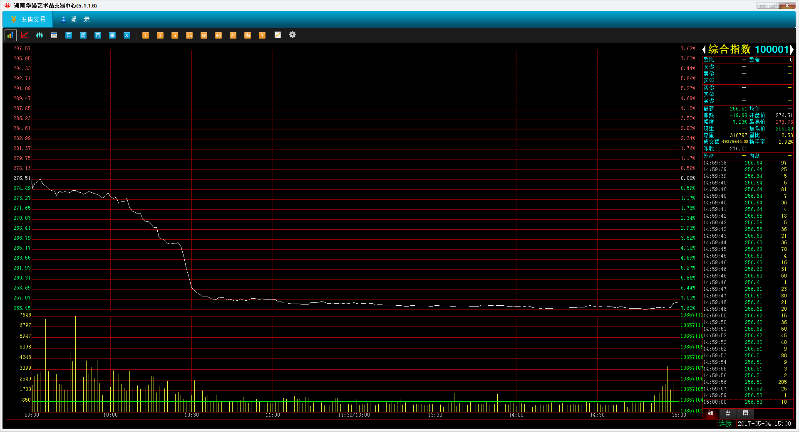Click the 14:59:56 trade row with 205 volume
This screenshot has width=799, height=432.
748,382
